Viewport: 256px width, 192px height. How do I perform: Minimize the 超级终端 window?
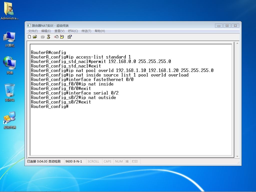pyautogui.click(x=219, y=26)
